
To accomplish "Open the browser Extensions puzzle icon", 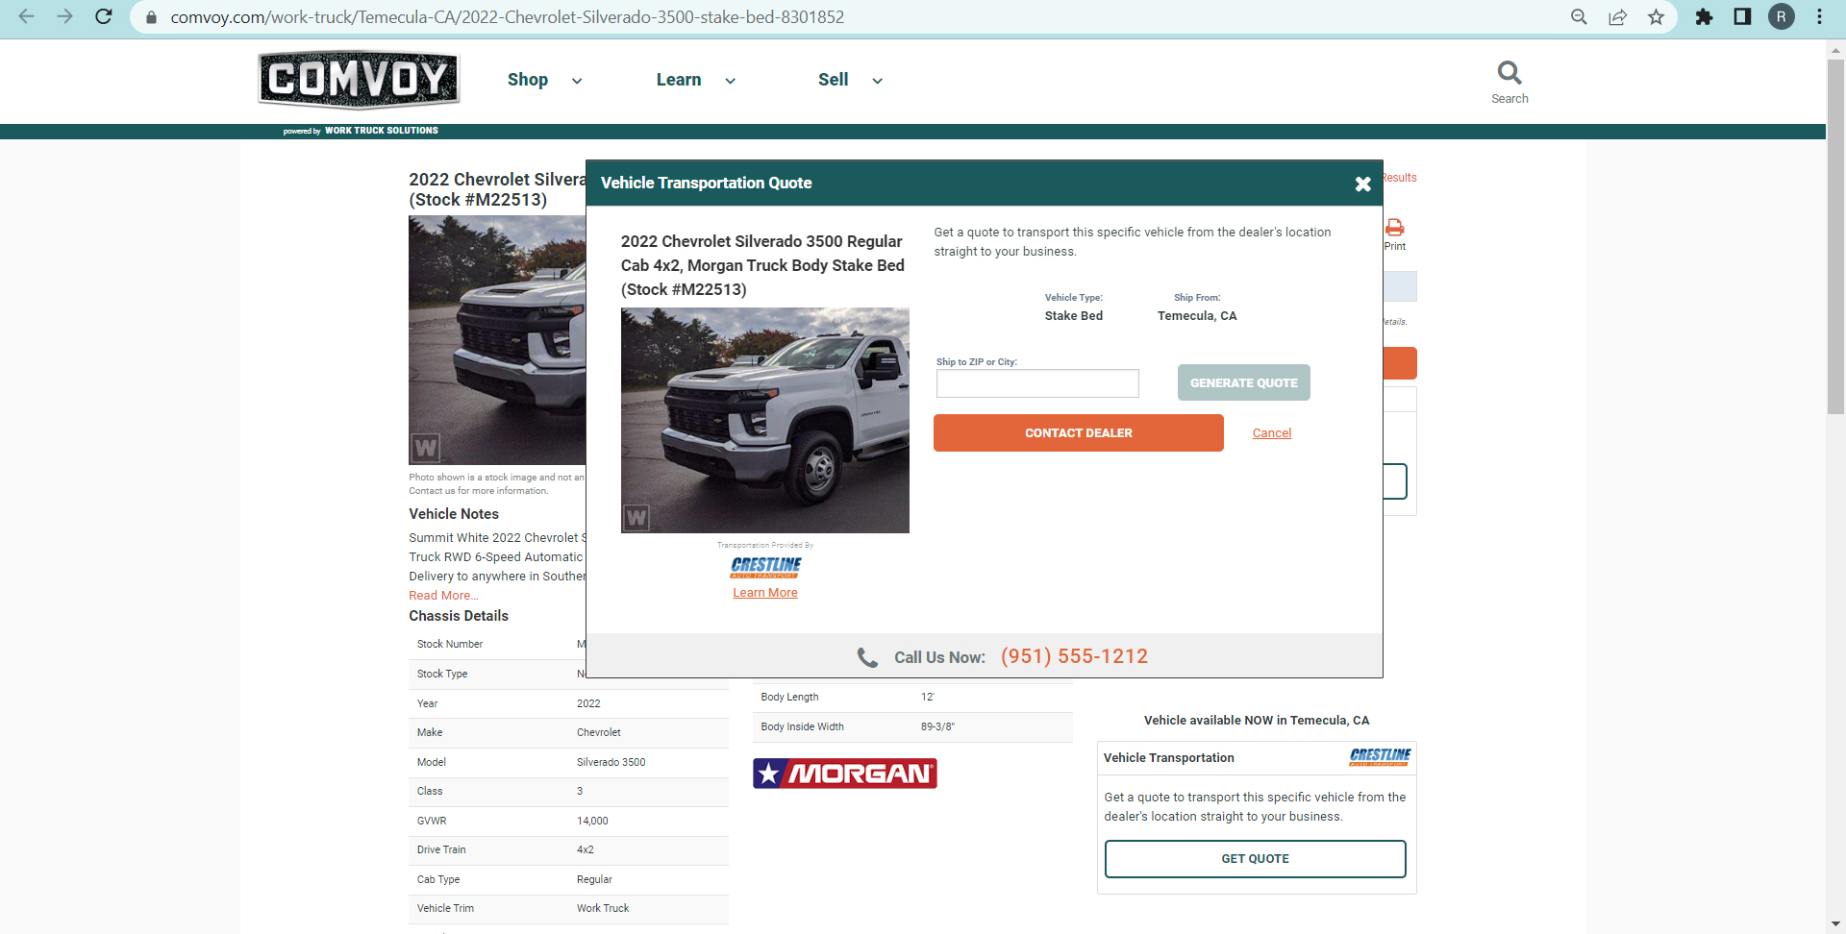I will pos(1704,17).
